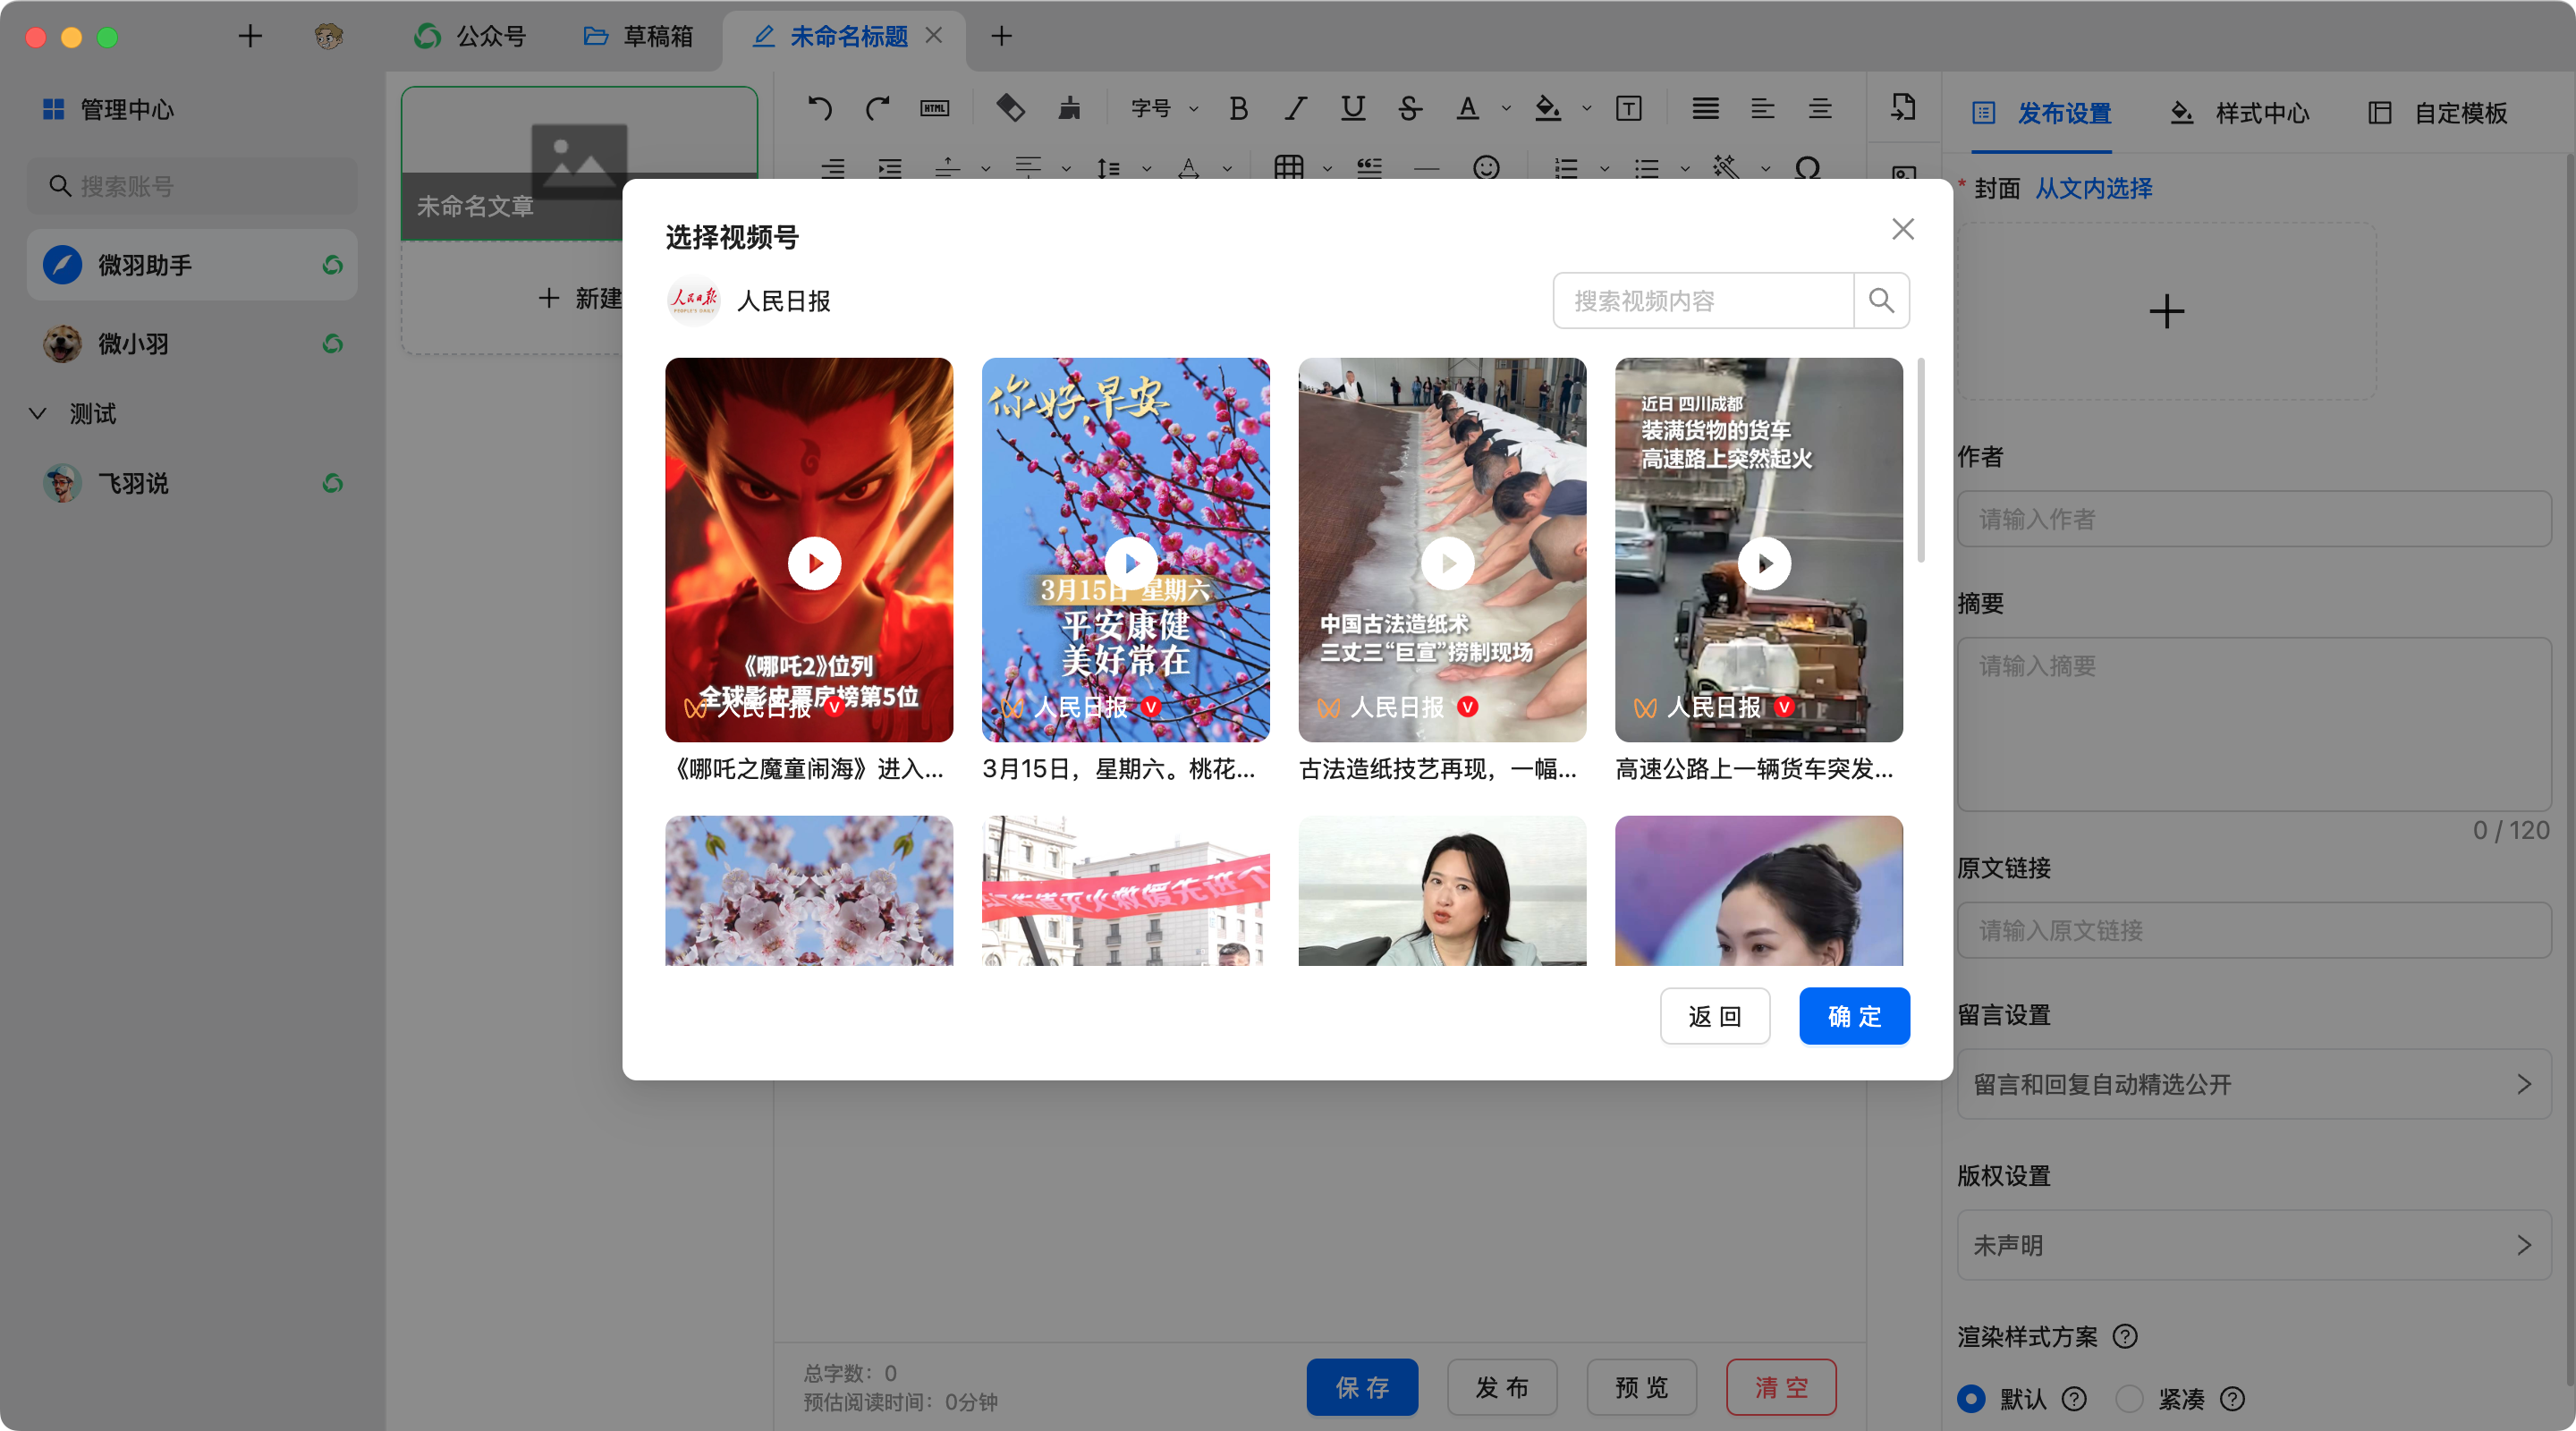Open 未声明 copyright setting selector
Screen dimensions: 2576x1431
coord(2253,1245)
